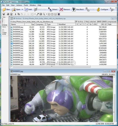
Task: Sort by the Size column header
Action: (x=30, y=24)
